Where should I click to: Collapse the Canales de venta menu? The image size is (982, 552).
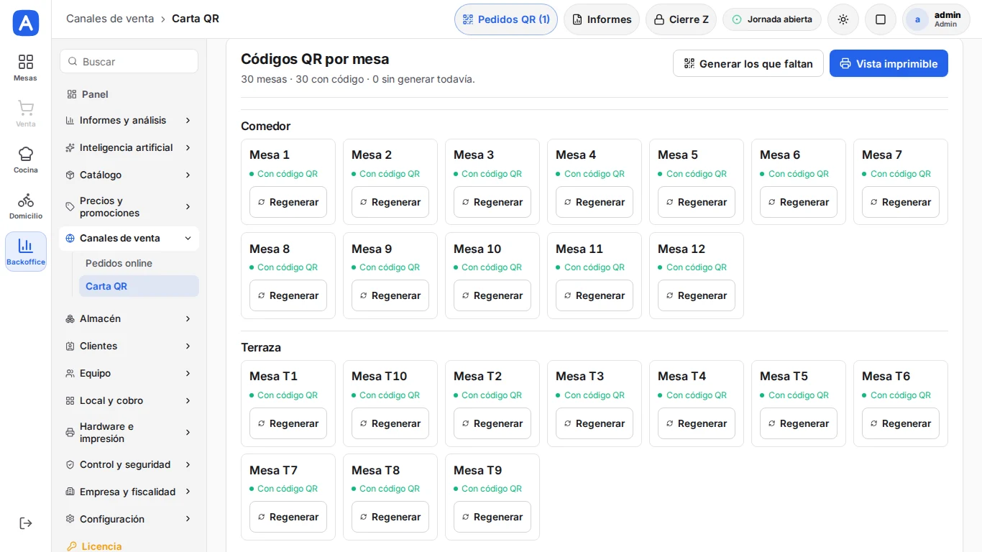click(x=129, y=238)
